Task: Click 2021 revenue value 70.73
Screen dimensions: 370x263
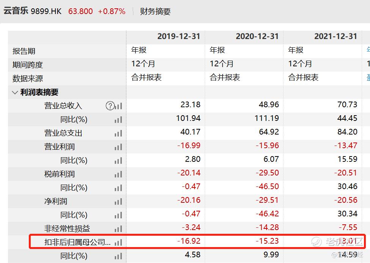Action: (347, 105)
